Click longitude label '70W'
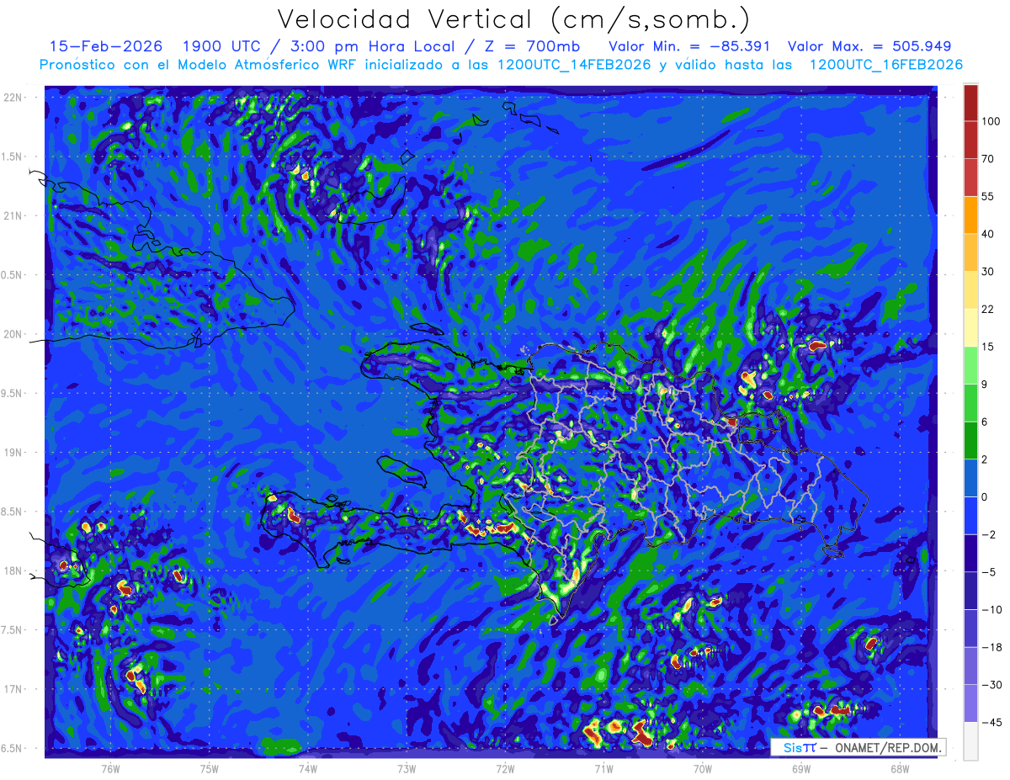1010x780 pixels. (703, 768)
